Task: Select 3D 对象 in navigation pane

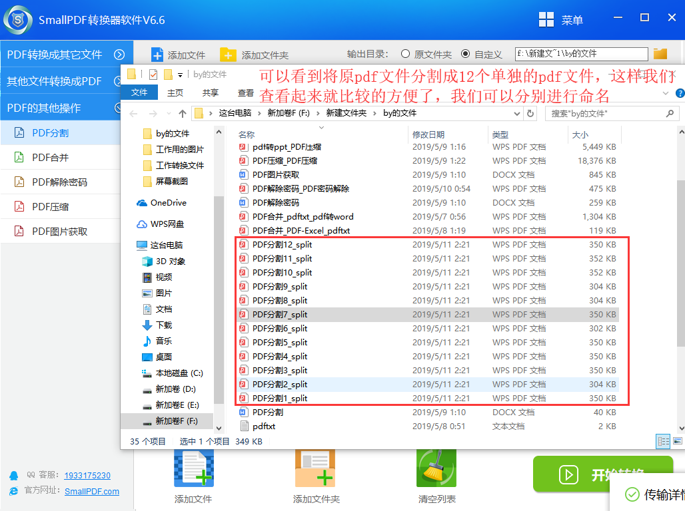Action: 164,261
